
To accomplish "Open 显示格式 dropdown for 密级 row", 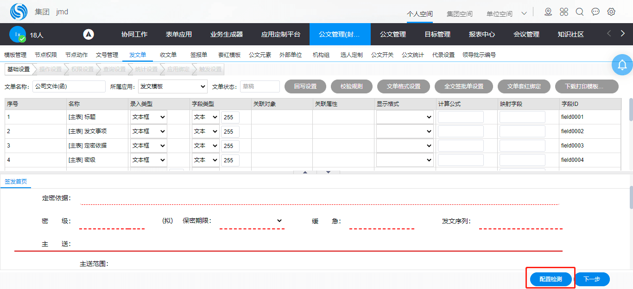I will point(405,160).
